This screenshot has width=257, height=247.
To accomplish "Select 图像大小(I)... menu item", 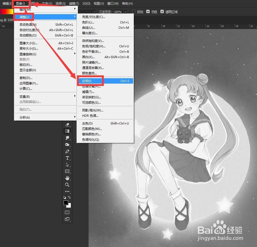I will coord(45,43).
